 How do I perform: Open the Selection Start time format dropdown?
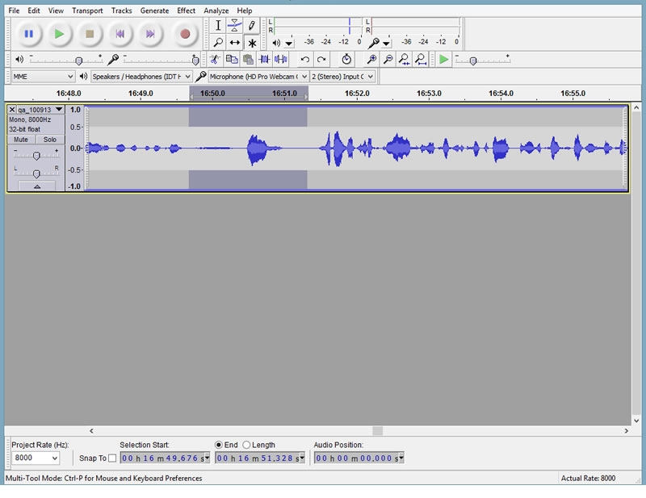(x=207, y=458)
